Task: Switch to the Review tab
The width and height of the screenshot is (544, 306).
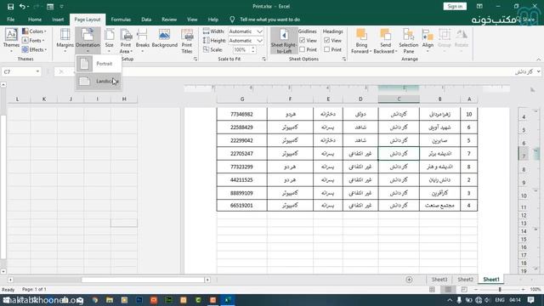Action: pos(169,20)
